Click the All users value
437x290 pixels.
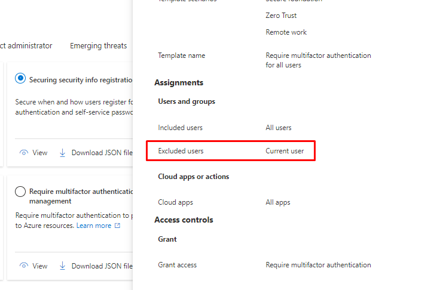279,128
